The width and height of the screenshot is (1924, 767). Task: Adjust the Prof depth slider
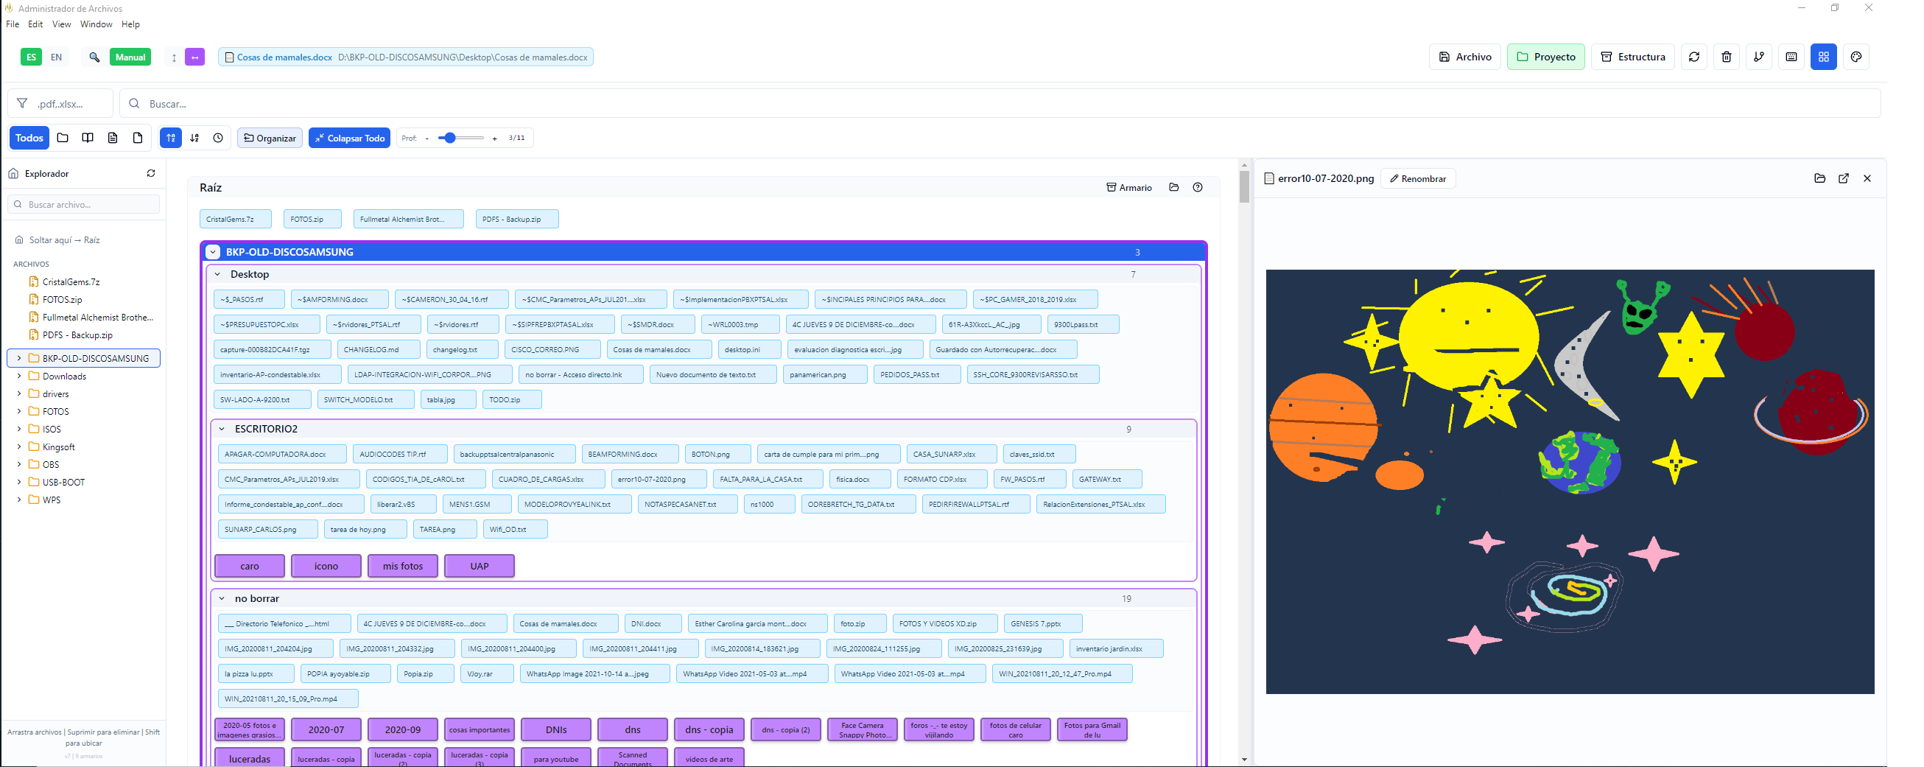[x=449, y=139]
